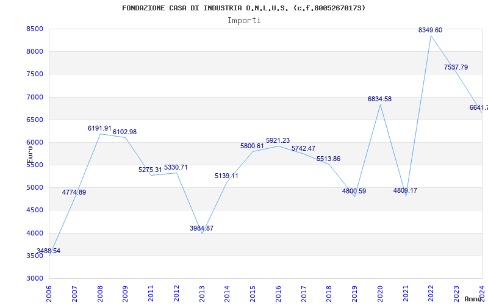Click x-axis year 2019
The height and width of the screenshot is (305, 488).
tap(354, 293)
